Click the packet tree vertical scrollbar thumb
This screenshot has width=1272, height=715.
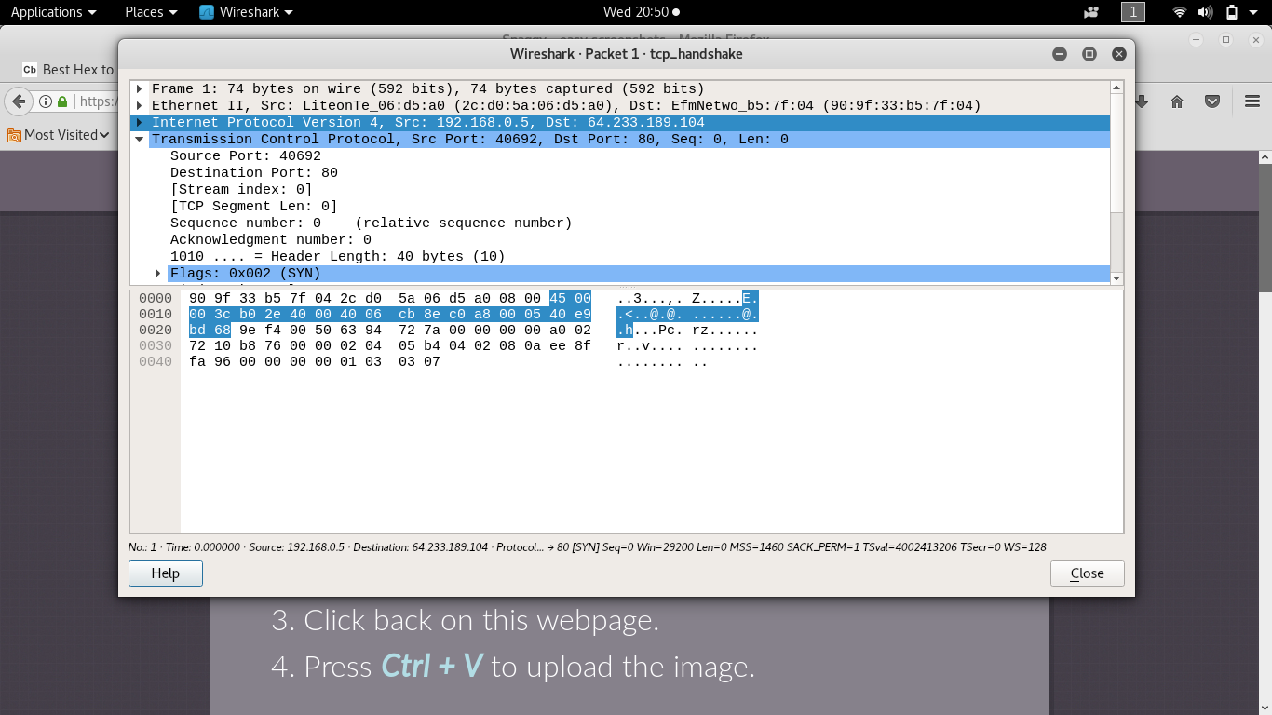tap(1116, 154)
